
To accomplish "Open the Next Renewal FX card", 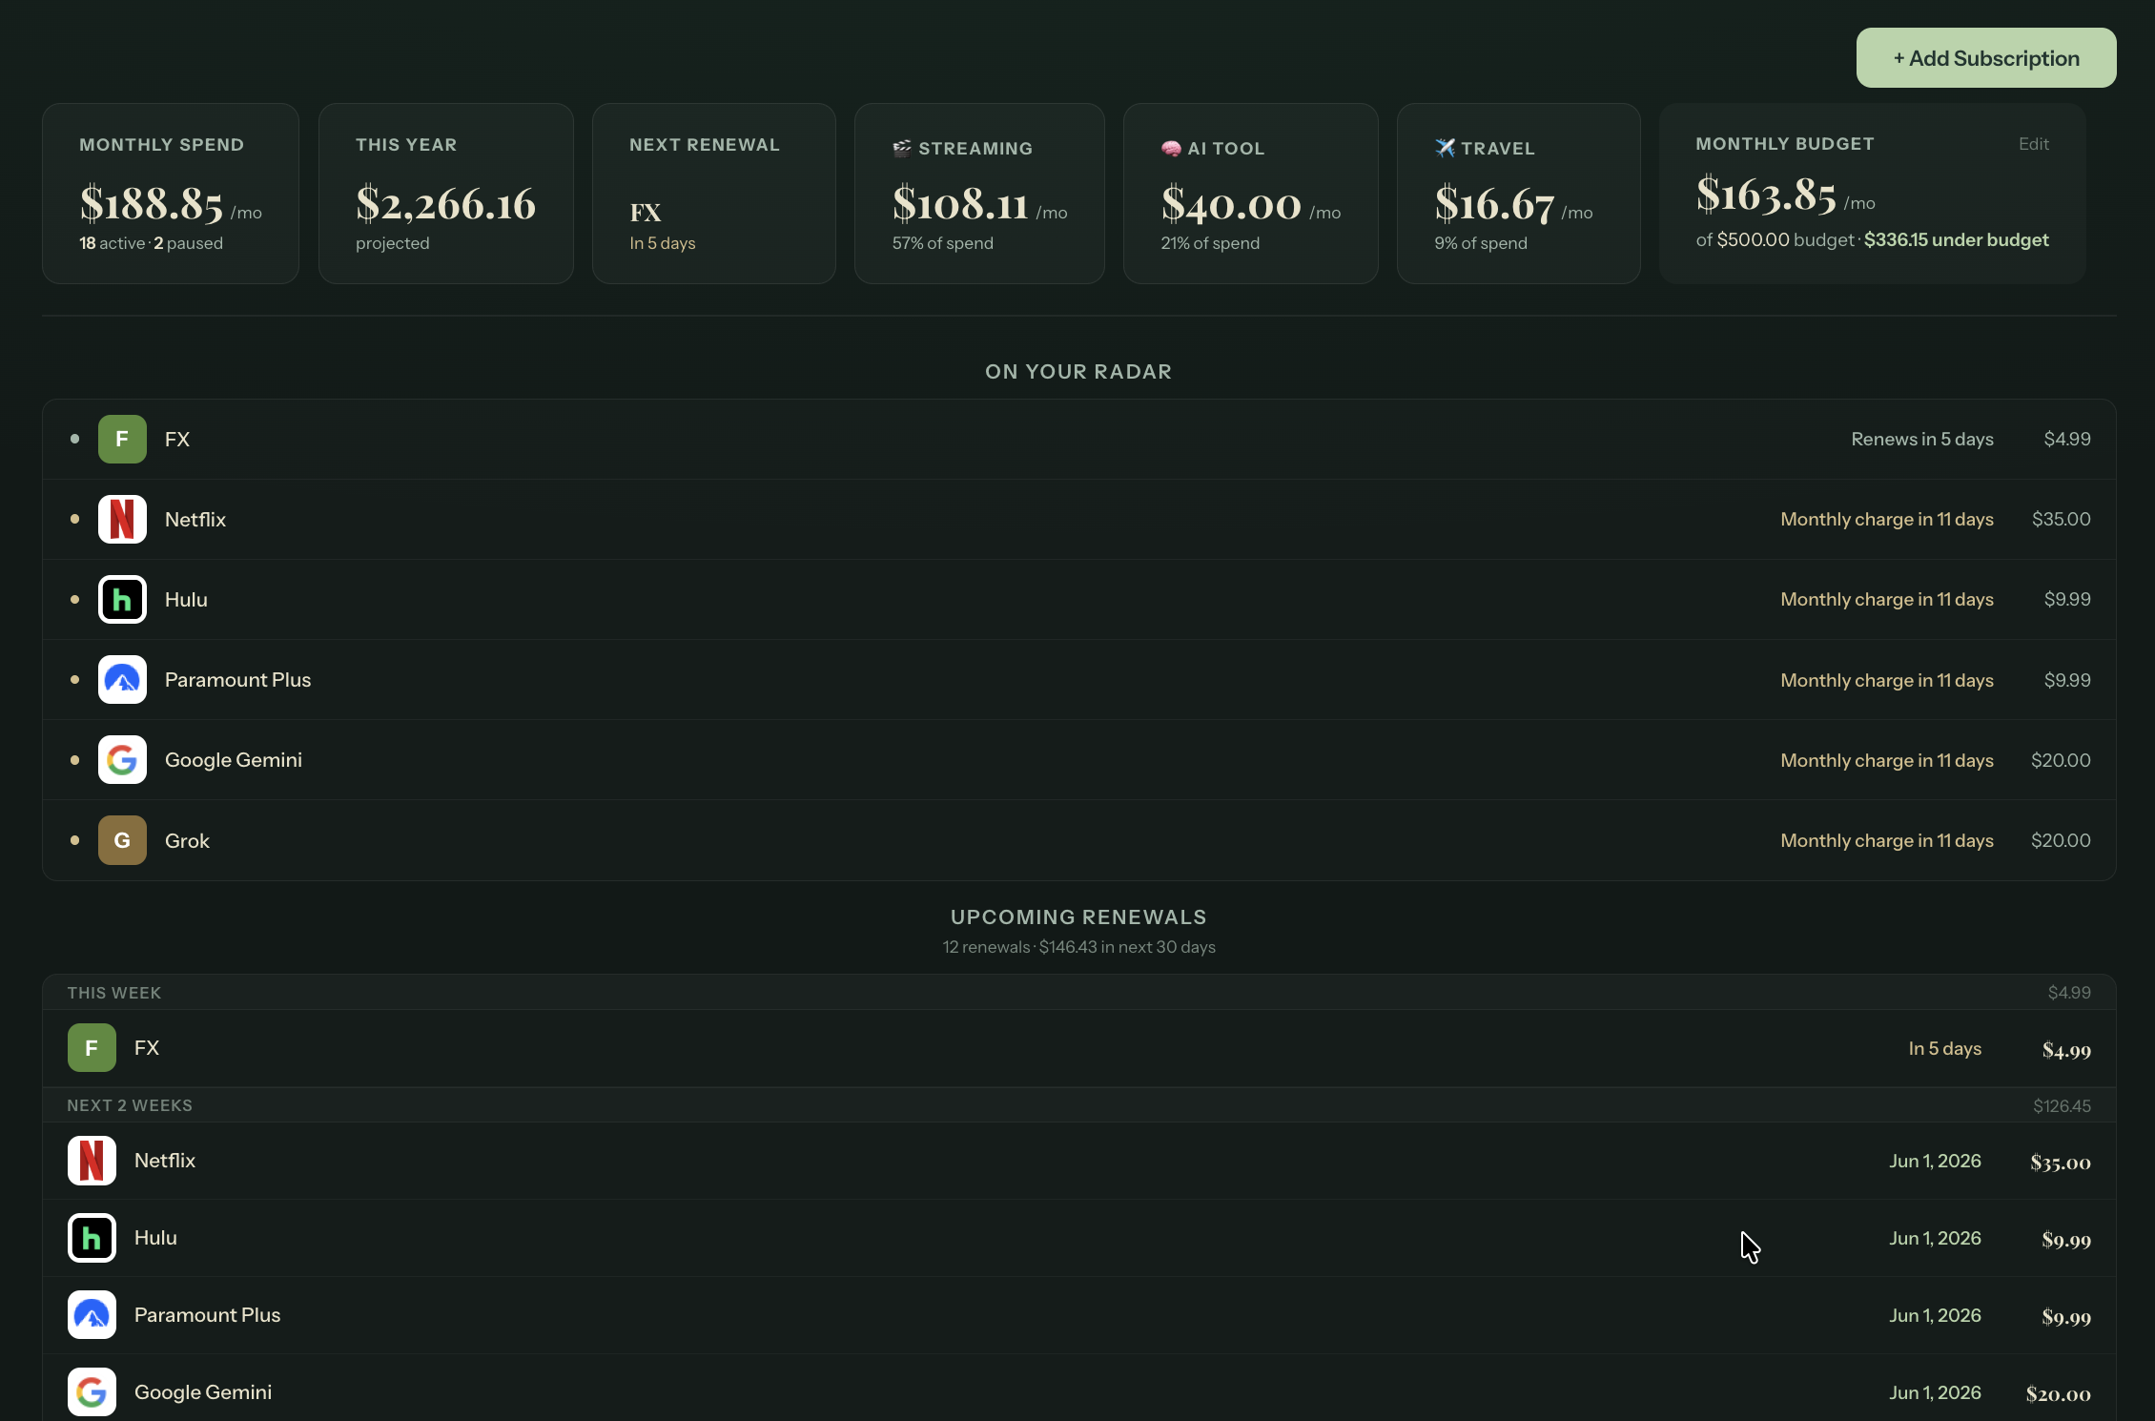I will point(714,194).
